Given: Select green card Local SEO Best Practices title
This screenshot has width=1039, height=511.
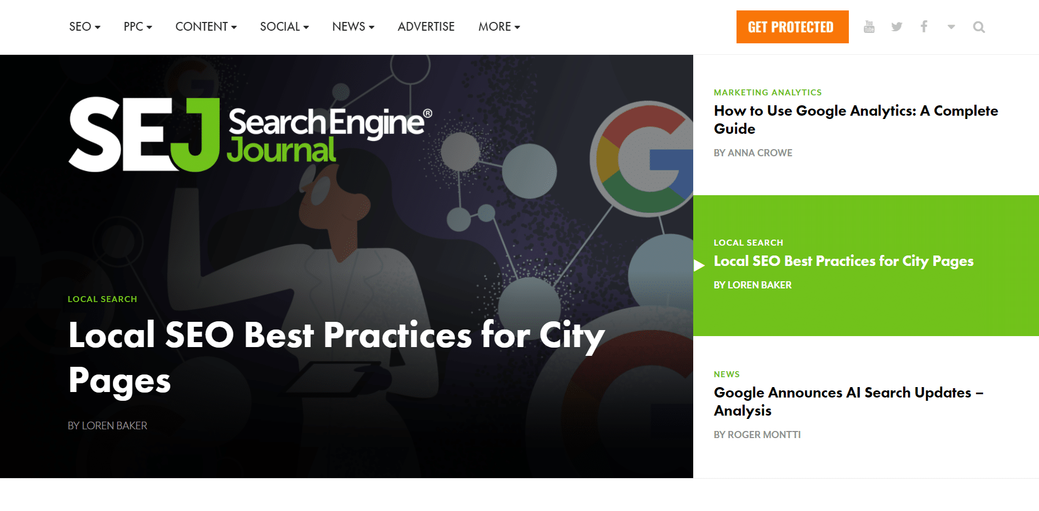Looking at the screenshot, I should [x=843, y=262].
